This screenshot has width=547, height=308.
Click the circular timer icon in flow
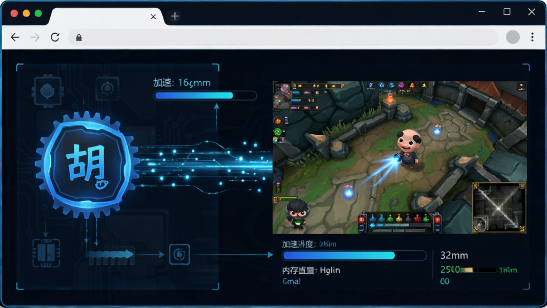click(179, 254)
